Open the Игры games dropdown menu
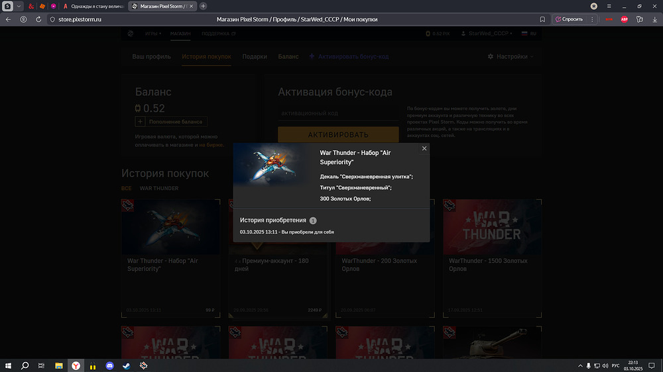The width and height of the screenshot is (663, 372). coord(152,33)
